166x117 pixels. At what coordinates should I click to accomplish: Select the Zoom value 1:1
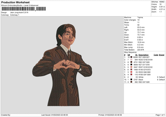[160, 12]
